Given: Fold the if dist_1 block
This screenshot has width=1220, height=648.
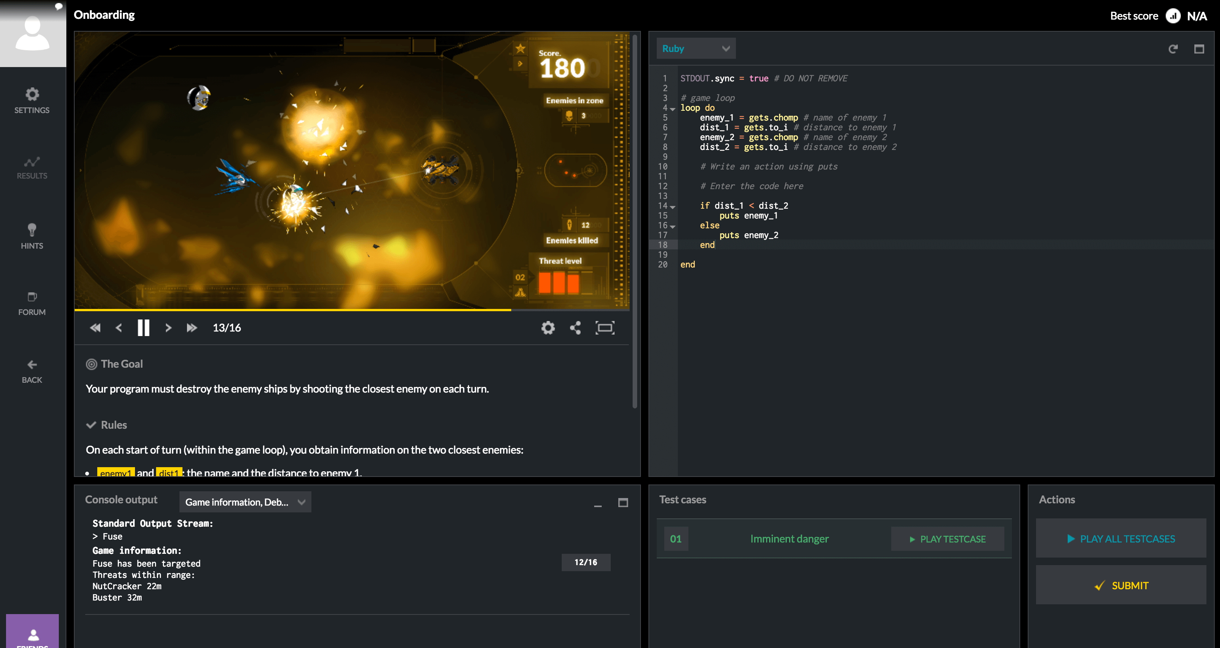Looking at the screenshot, I should (x=673, y=207).
